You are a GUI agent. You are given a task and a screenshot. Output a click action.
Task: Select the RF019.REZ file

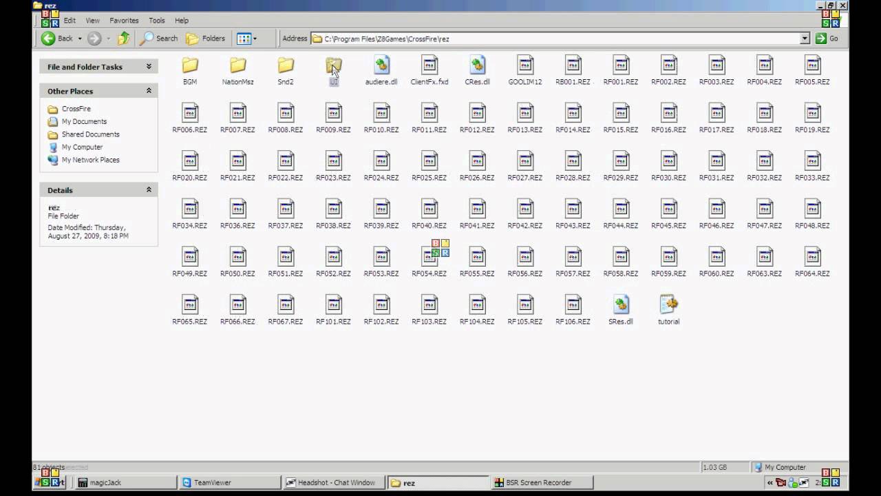[x=812, y=119]
